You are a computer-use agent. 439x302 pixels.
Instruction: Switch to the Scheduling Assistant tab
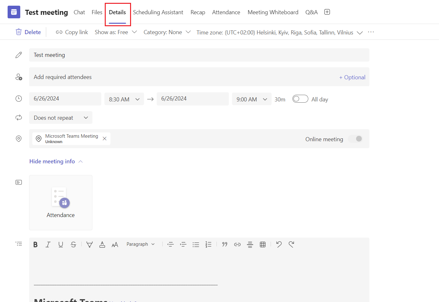coord(158,12)
